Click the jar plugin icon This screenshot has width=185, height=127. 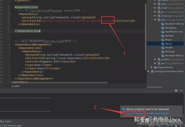pyautogui.click(x=159, y=12)
